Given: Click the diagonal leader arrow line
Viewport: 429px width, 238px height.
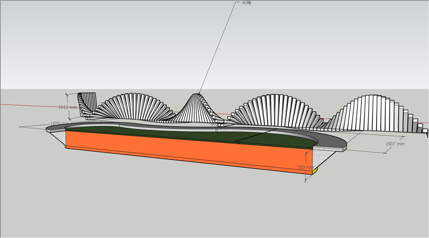Looking at the screenshot, I should pyautogui.click(x=217, y=48).
